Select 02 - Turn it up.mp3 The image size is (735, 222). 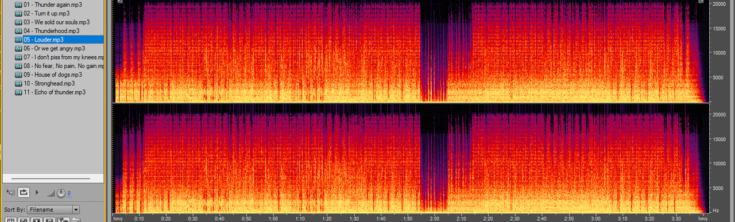coord(47,13)
